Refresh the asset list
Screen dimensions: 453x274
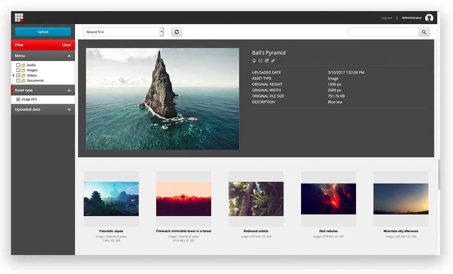click(x=176, y=31)
